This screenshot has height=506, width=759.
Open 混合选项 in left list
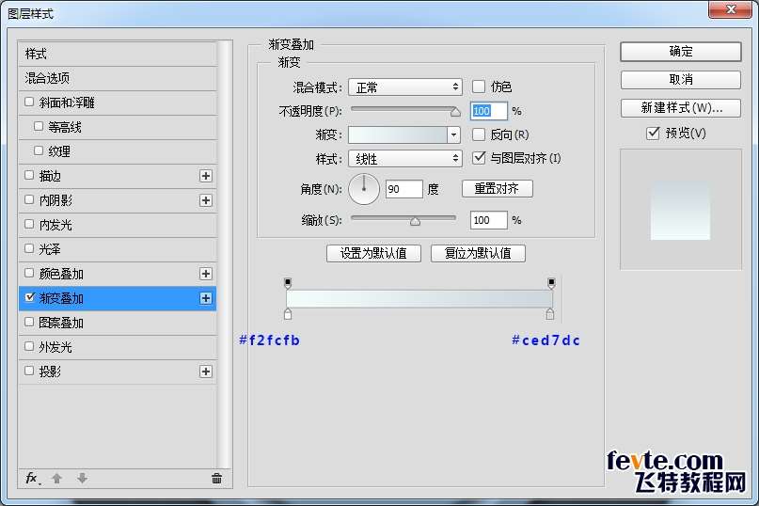pyautogui.click(x=118, y=78)
